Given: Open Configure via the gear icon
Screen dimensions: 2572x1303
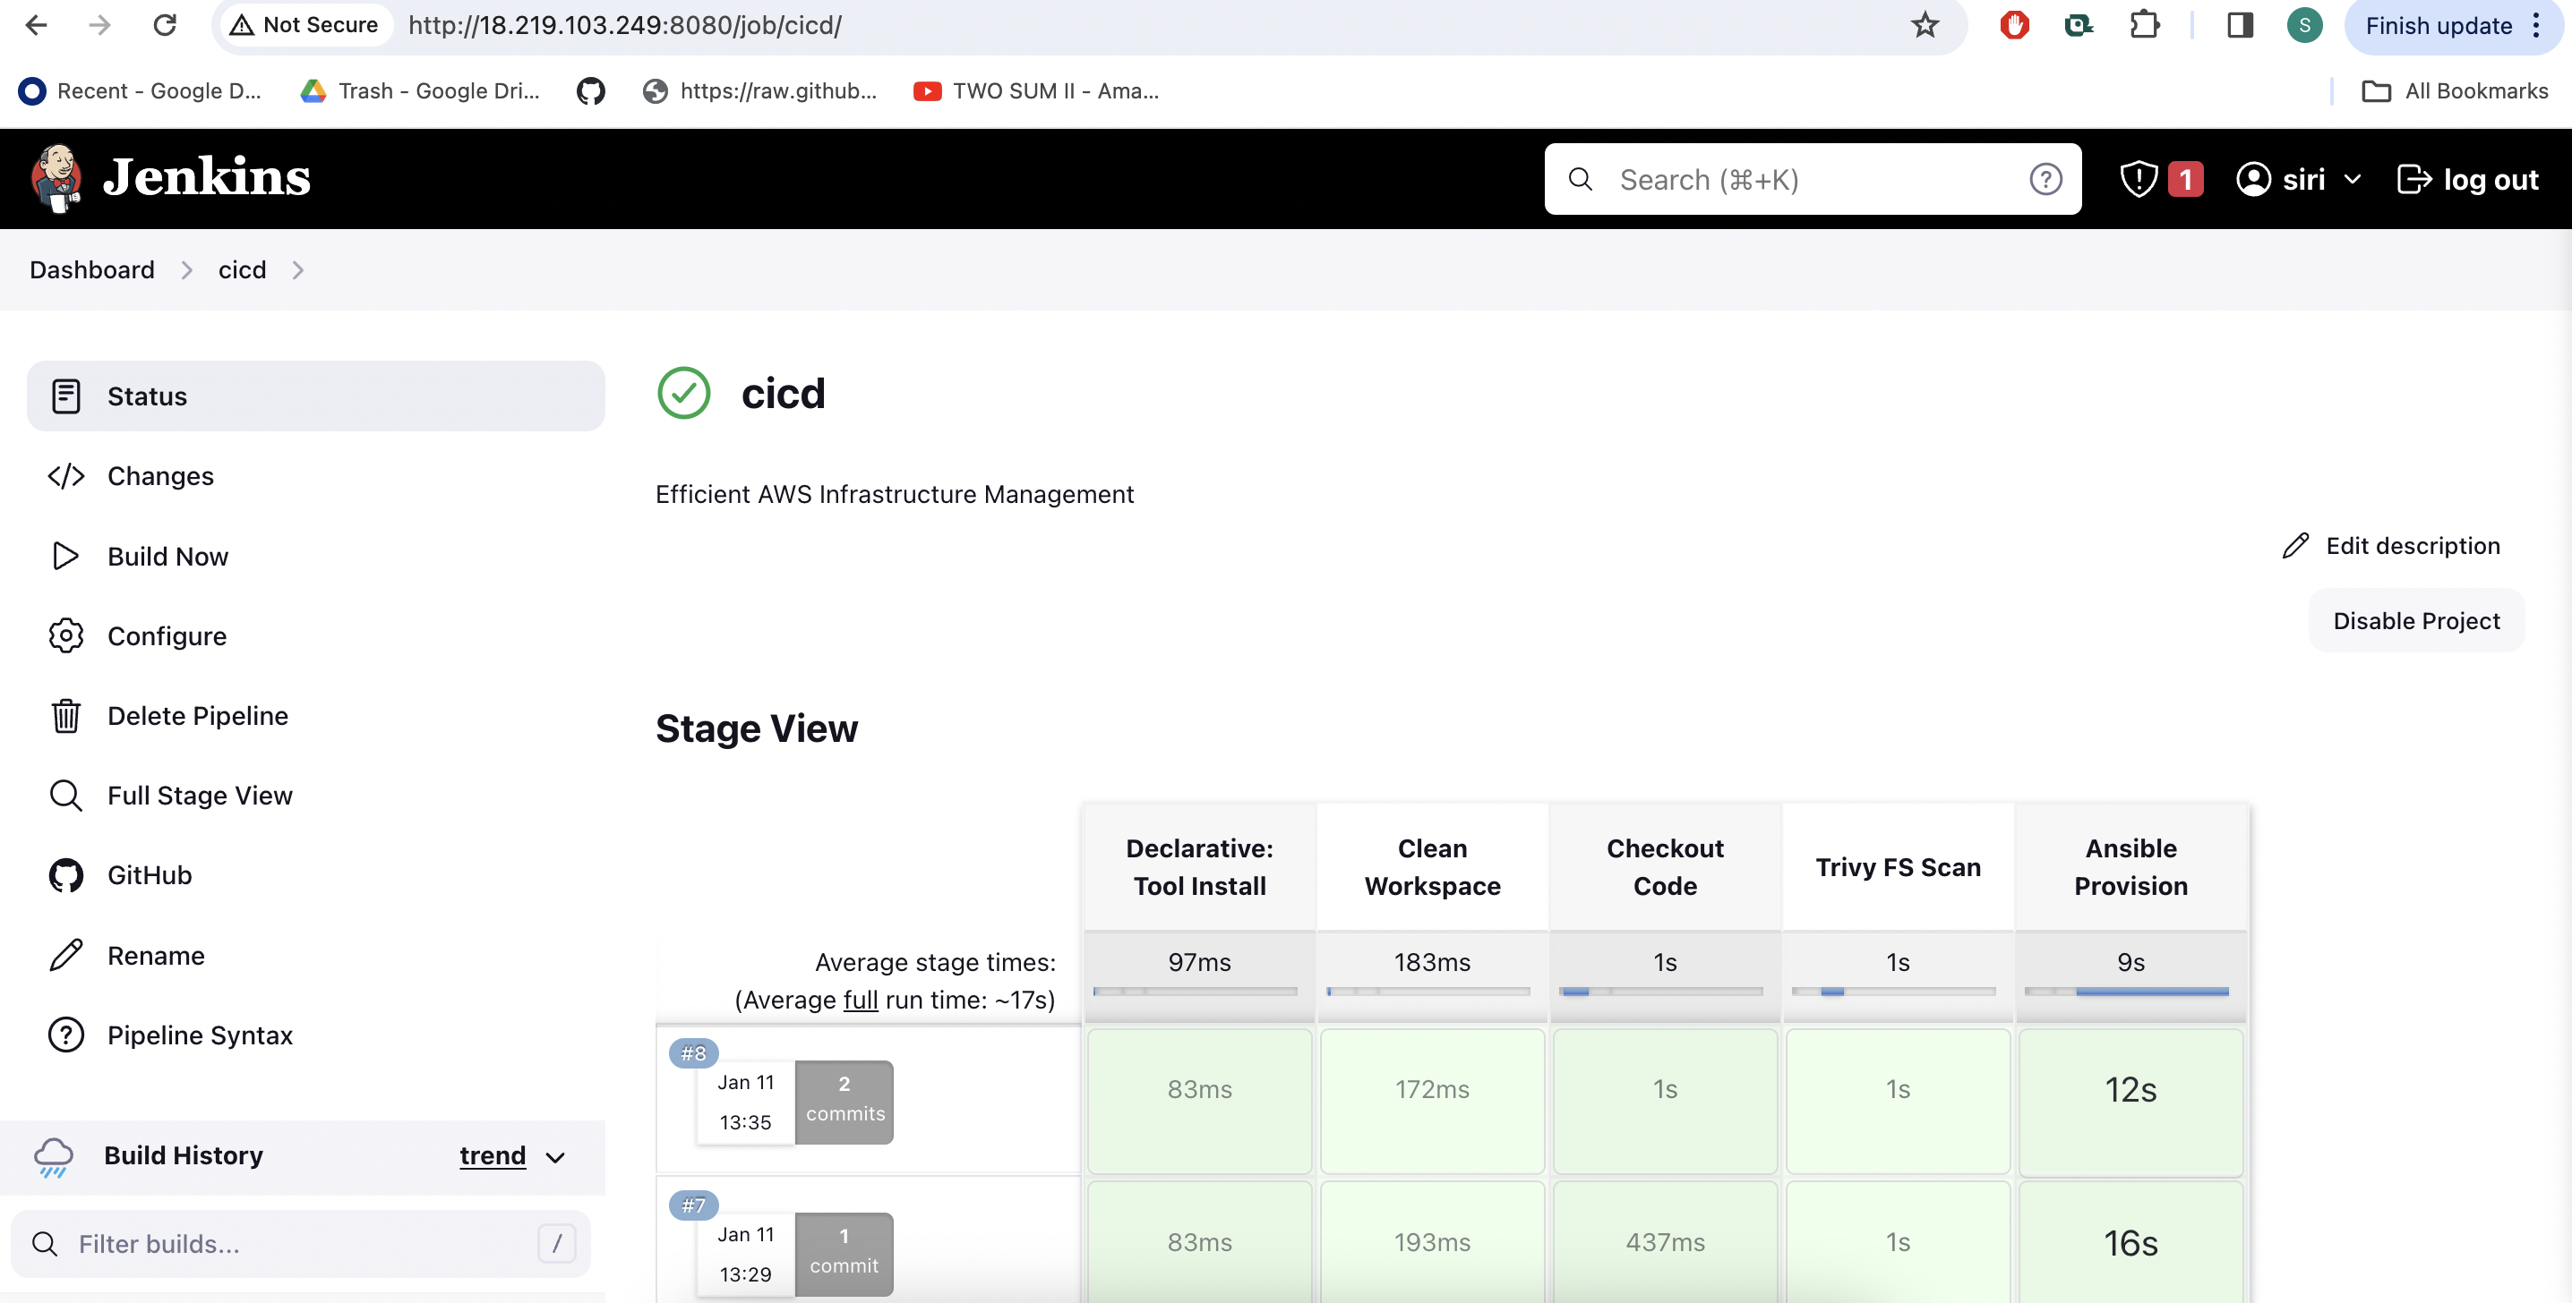Looking at the screenshot, I should pyautogui.click(x=66, y=636).
